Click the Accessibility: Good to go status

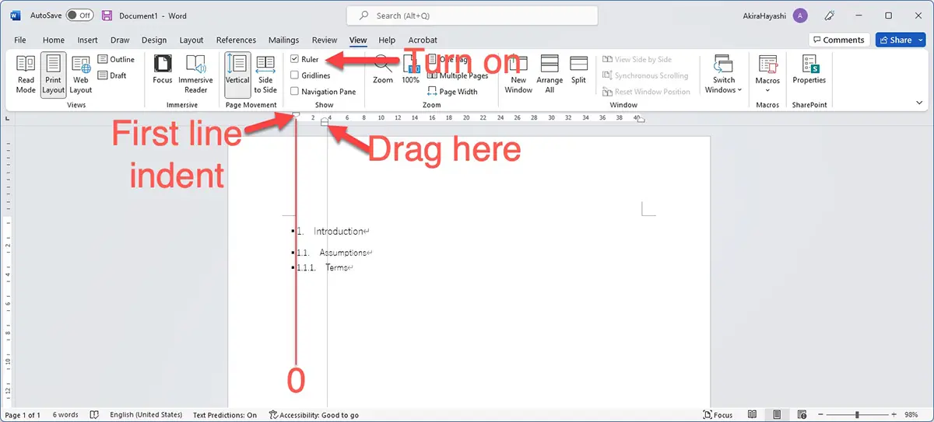[314, 415]
